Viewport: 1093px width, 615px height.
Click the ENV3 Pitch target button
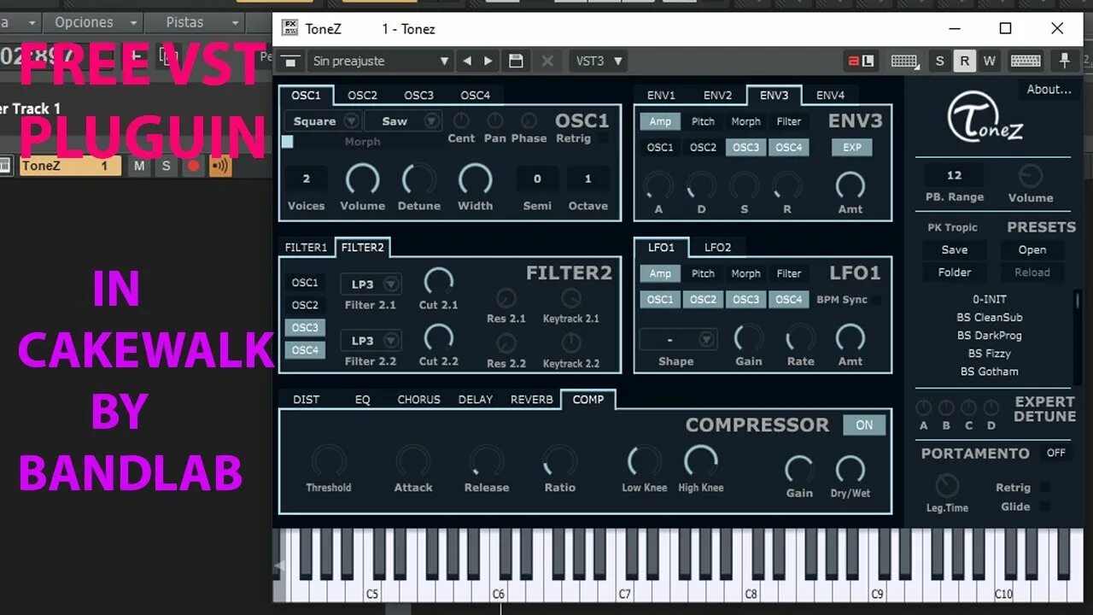(703, 121)
